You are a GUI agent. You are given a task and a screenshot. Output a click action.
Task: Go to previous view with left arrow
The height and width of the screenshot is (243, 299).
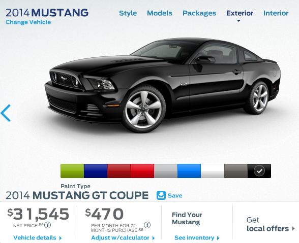click(6, 113)
